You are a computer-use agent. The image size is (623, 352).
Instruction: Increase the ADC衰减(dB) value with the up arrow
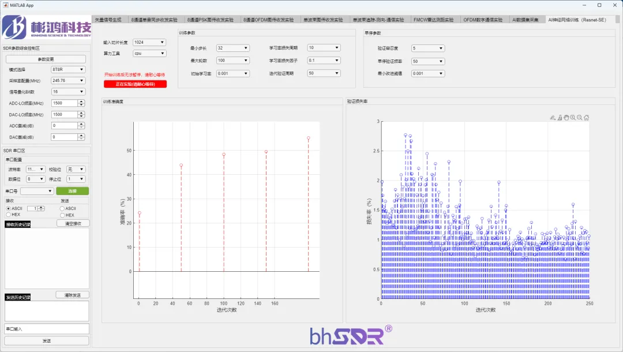[81, 124]
